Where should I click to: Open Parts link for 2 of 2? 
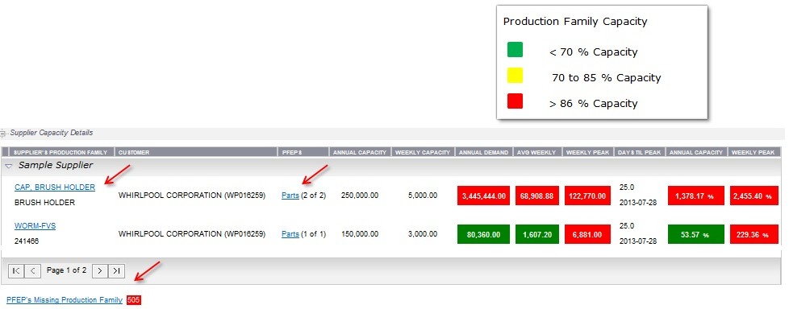point(290,196)
